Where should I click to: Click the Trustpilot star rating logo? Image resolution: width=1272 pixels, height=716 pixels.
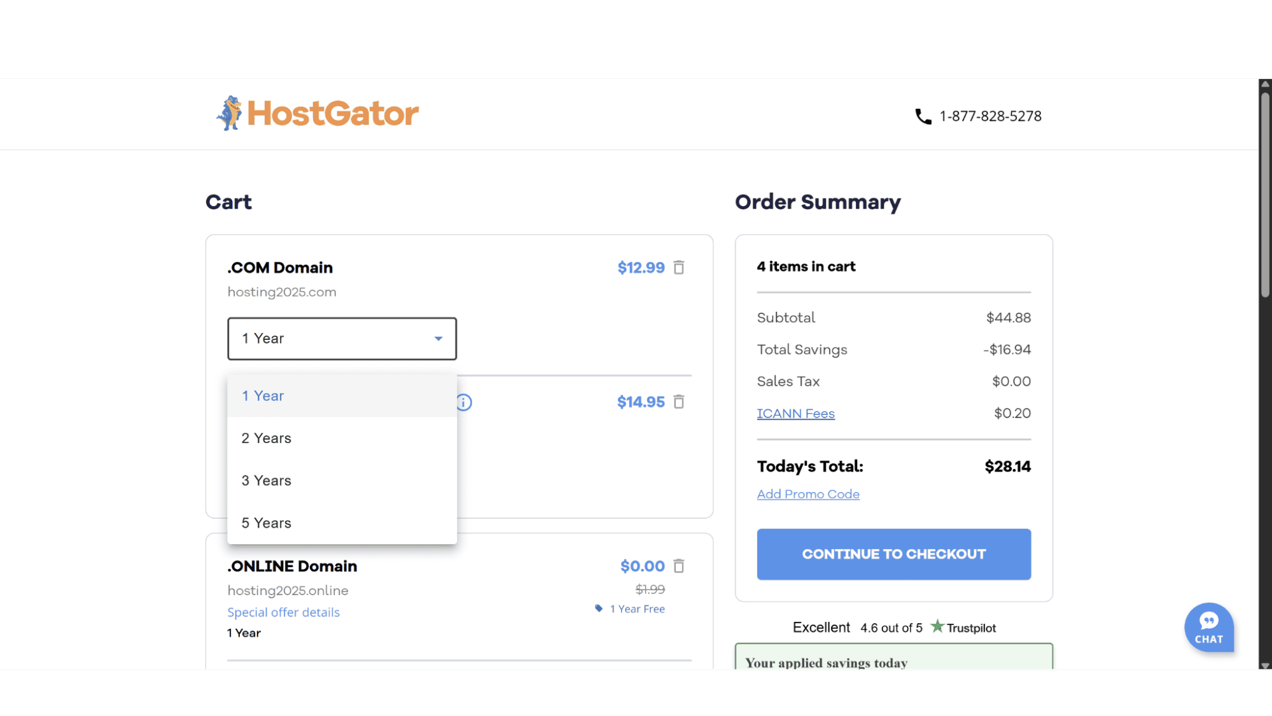(x=963, y=628)
